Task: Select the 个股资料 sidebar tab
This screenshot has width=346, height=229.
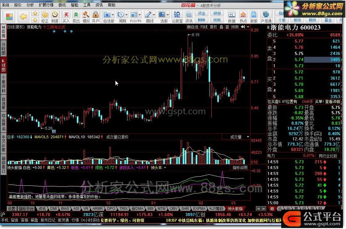Action: point(3,84)
